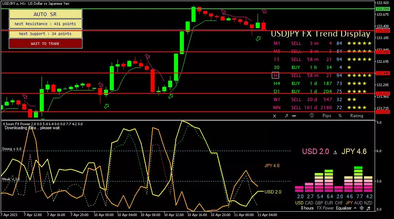
Task: Click the Rating column header
Action: tap(356, 116)
